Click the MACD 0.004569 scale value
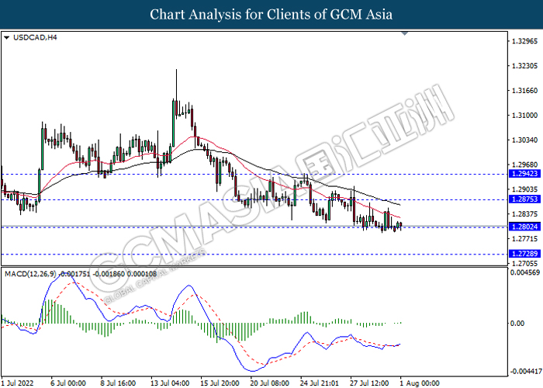This screenshot has height=388, width=543. click(x=525, y=272)
